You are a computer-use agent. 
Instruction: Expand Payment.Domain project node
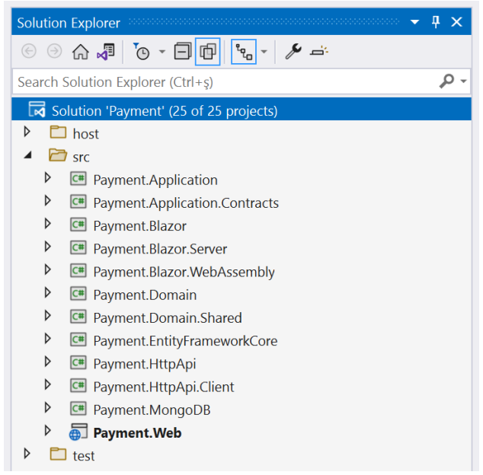coord(48,293)
